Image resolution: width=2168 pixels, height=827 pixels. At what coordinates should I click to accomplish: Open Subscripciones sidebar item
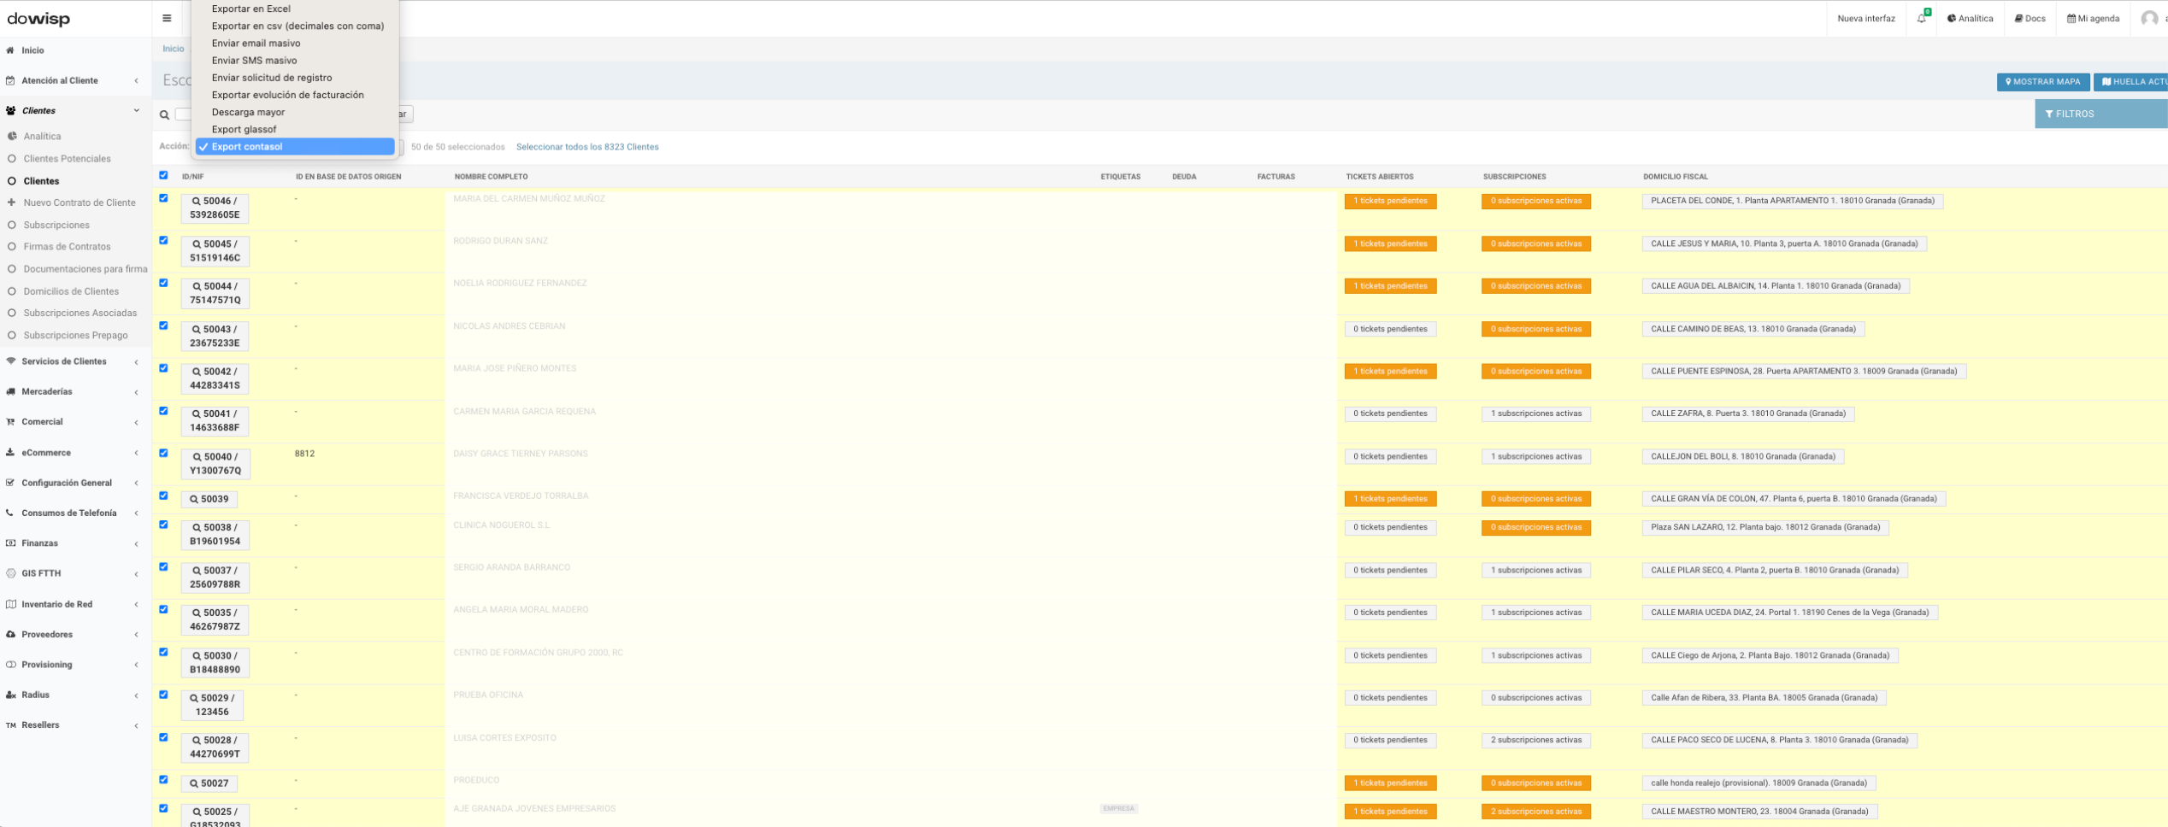56,225
